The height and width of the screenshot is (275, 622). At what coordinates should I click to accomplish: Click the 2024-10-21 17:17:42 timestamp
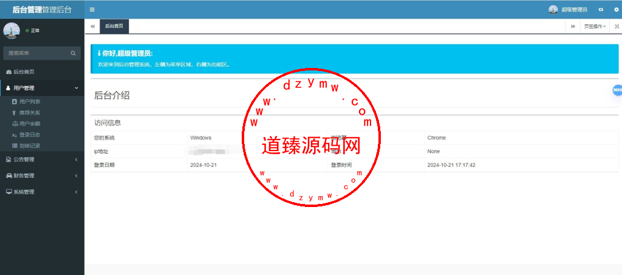pos(451,165)
